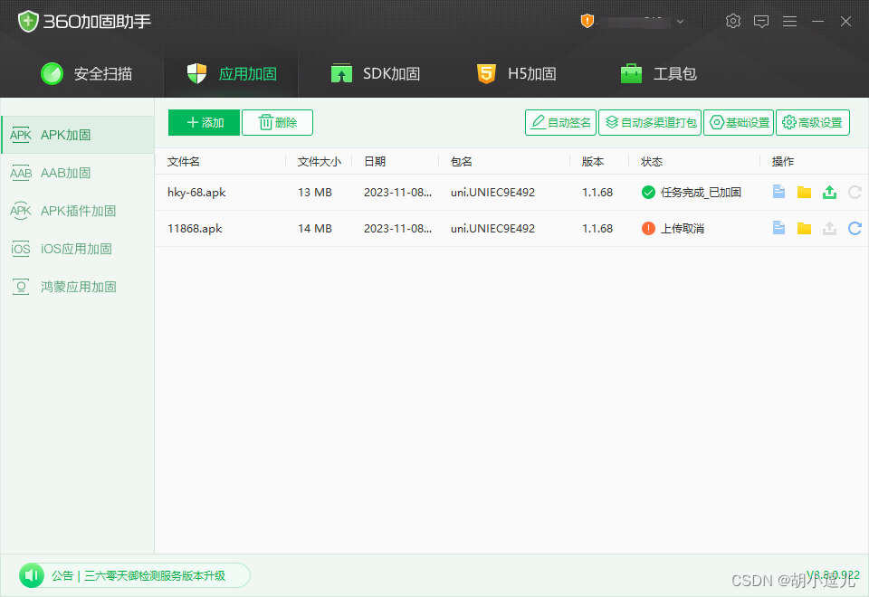Open the hamburger menu in title bar
The width and height of the screenshot is (869, 597).
pos(789,21)
